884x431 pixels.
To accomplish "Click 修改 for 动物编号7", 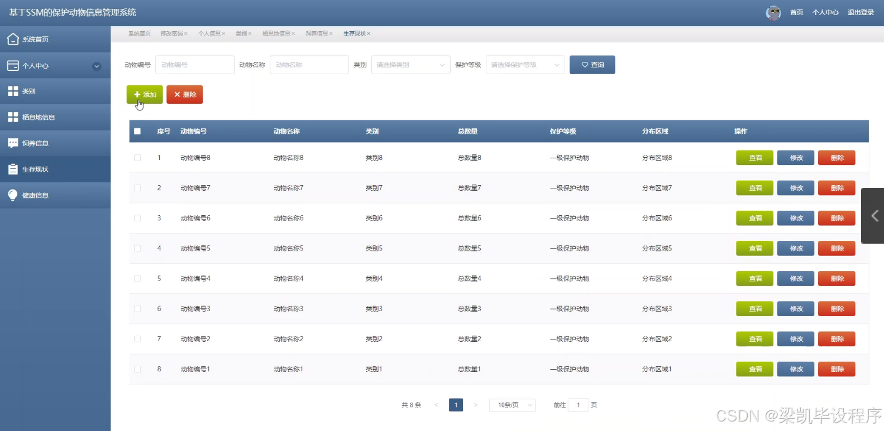I will click(796, 188).
